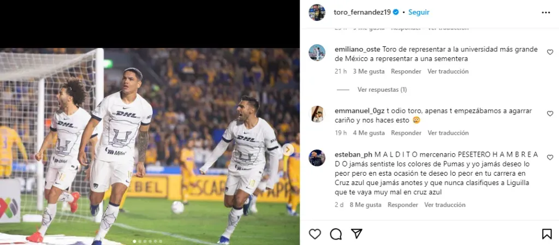Open emiliano_oste's avatar
559x245 pixels.
[x=317, y=52]
